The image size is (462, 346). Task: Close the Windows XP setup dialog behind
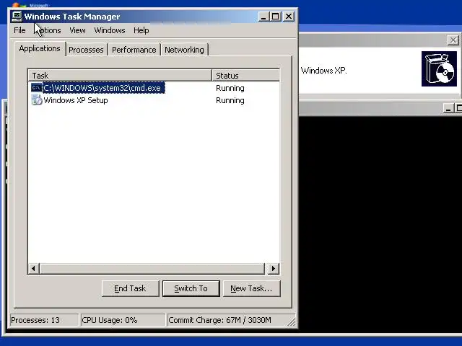coord(453,40)
